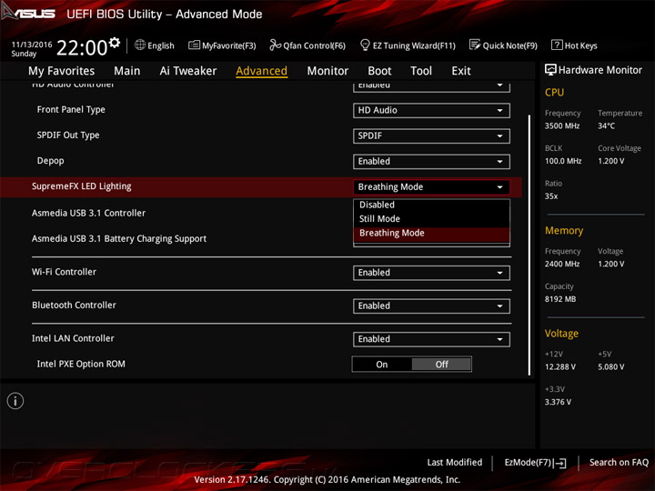Select the Front Panel Type label
This screenshot has height=491, width=655.
71,109
